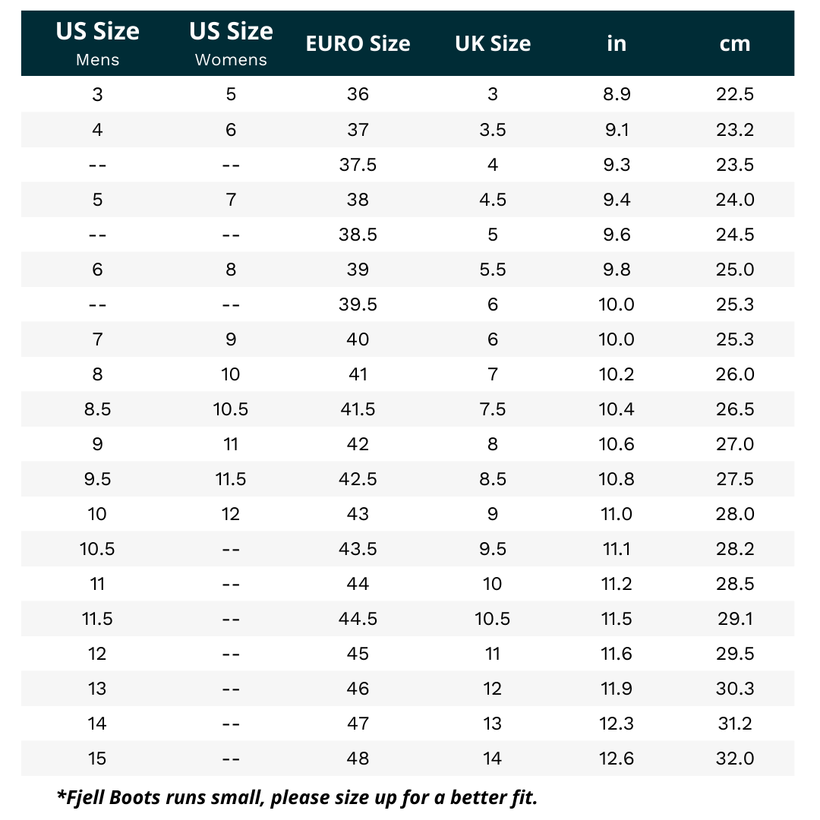The image size is (820, 820).
Task: Select the 32.0 cm cell
Action: click(734, 758)
